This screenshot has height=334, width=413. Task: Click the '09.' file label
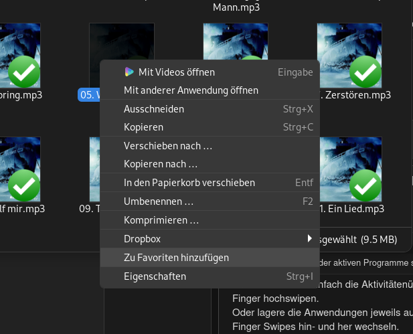[90, 209]
